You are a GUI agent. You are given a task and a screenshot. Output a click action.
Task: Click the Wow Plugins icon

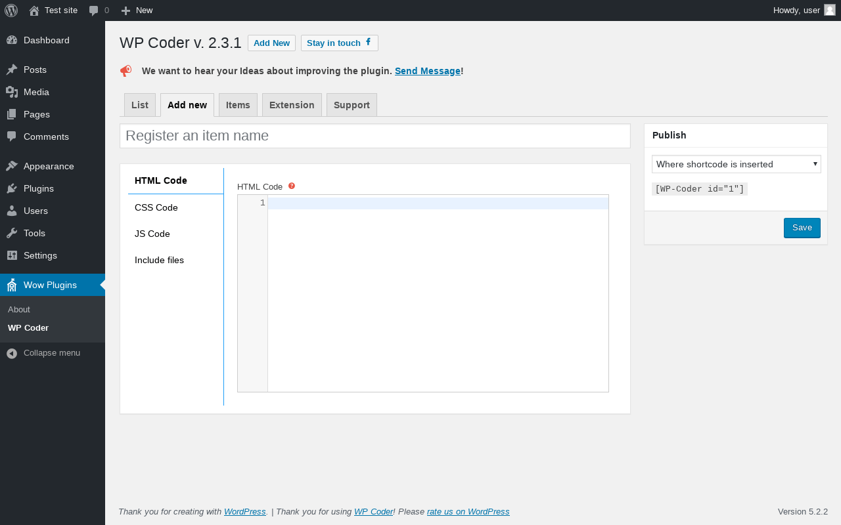12,285
